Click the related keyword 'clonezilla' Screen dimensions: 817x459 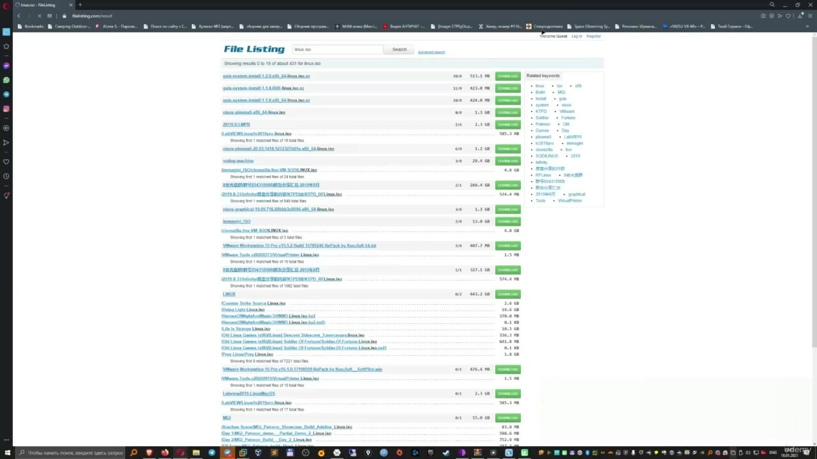tap(544, 149)
